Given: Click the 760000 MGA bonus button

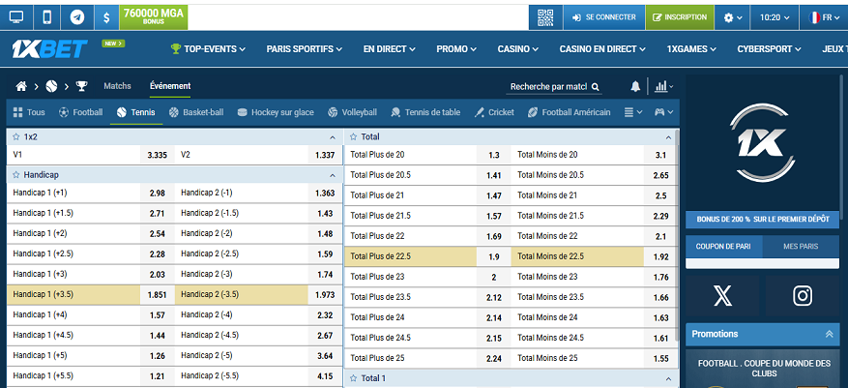Looking at the screenshot, I should [x=154, y=17].
